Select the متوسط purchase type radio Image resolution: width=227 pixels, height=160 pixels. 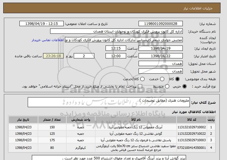click(167, 86)
